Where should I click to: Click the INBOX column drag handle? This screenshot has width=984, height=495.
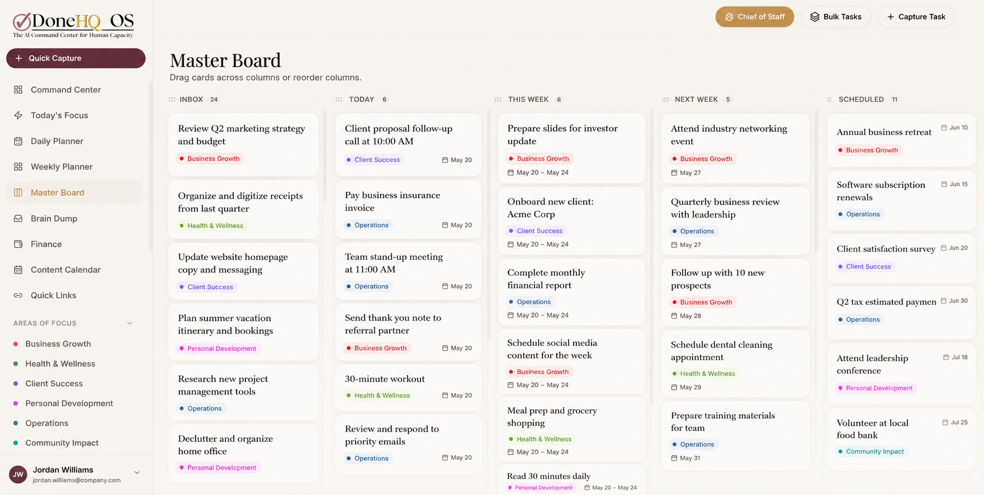tap(172, 100)
